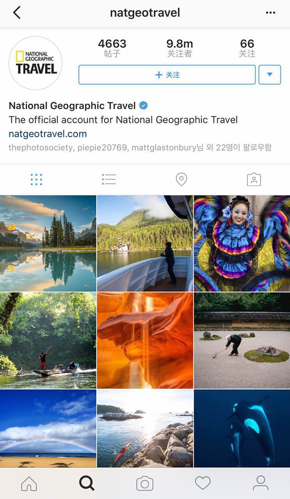
Task: Open the colorful dancer dress photo
Action: [242, 243]
